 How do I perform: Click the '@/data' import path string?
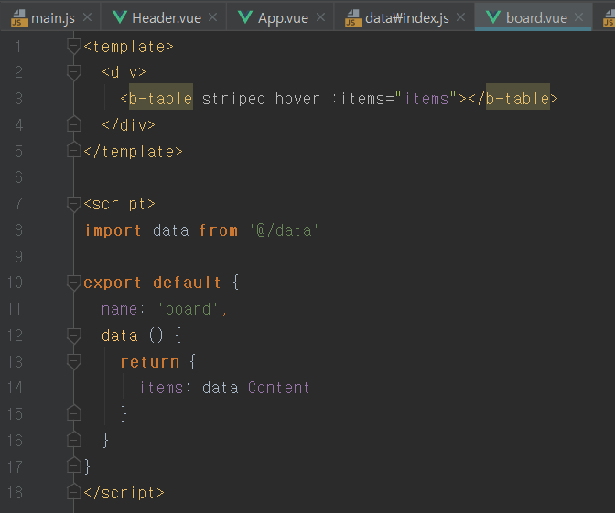pos(285,230)
